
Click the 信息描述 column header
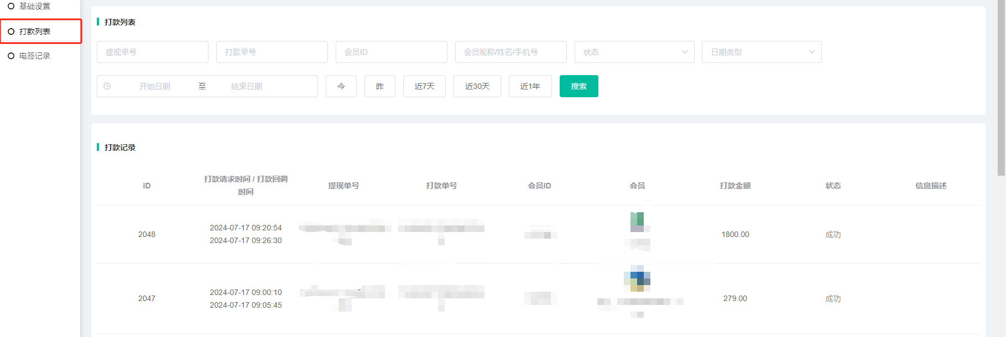[x=931, y=186]
